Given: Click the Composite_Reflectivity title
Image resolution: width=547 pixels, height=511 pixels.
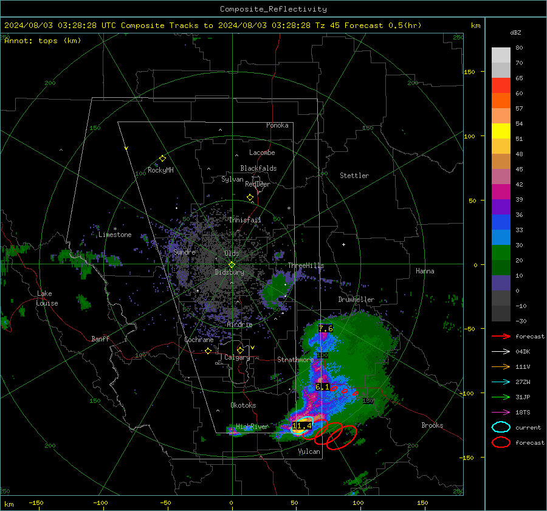Looking at the screenshot, I should [273, 9].
